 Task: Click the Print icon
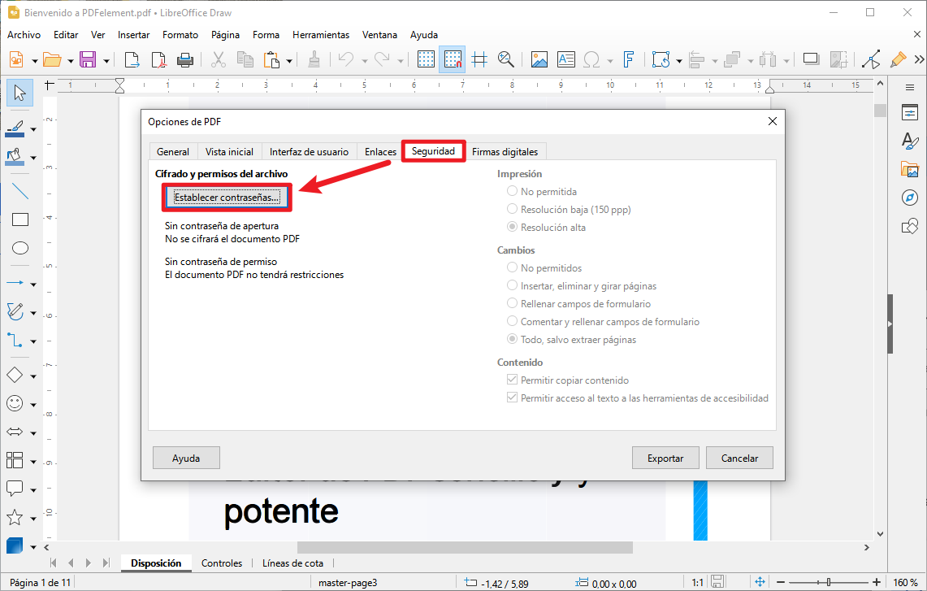pyautogui.click(x=185, y=59)
